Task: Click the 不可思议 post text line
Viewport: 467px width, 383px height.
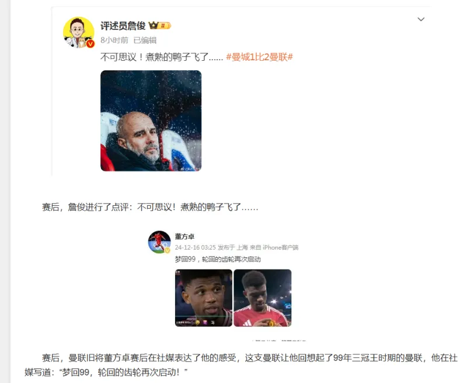Action: pyautogui.click(x=162, y=57)
